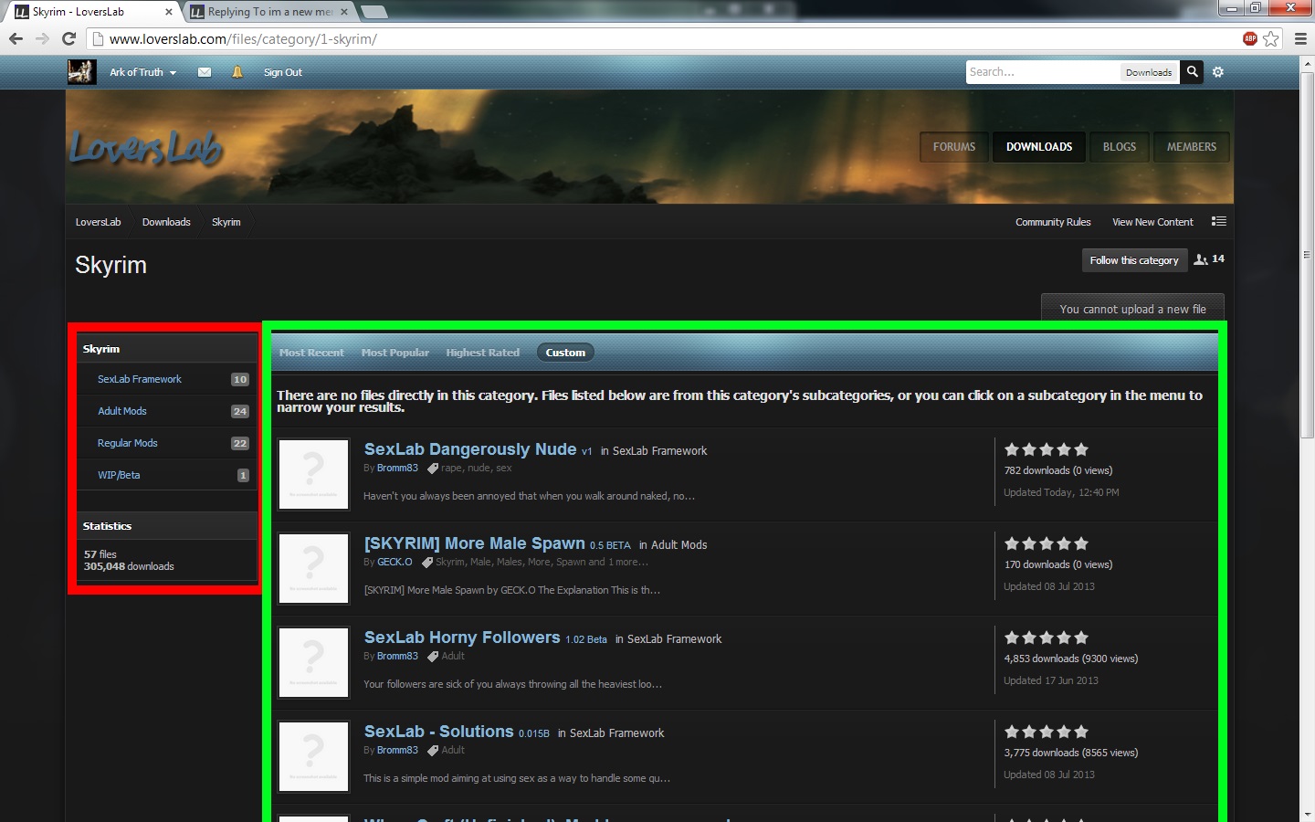Go to Downloads breadcrumb
Viewport: 1315px width, 822px height.
166,222
